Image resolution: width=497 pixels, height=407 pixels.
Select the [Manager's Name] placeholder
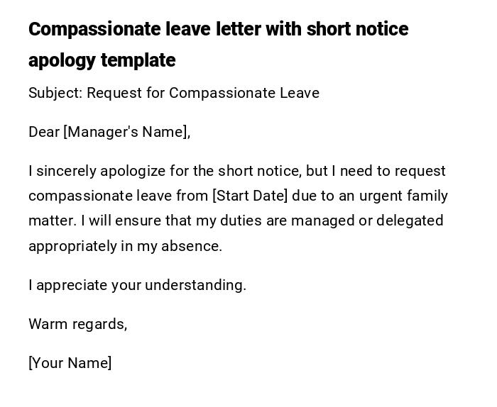[x=126, y=132]
